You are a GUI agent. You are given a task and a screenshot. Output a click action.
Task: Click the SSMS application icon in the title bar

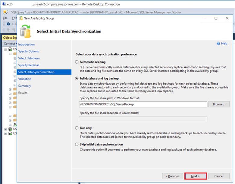(x=6, y=12)
